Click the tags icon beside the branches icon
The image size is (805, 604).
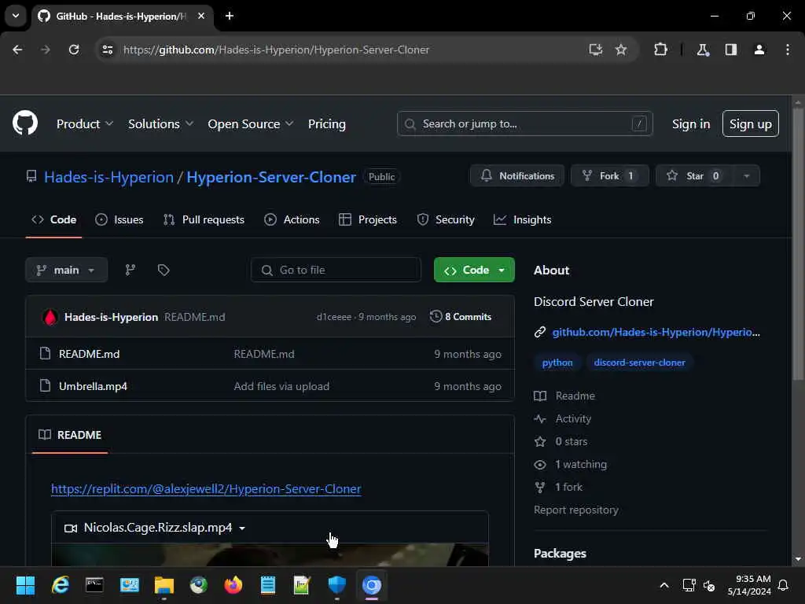[164, 270]
